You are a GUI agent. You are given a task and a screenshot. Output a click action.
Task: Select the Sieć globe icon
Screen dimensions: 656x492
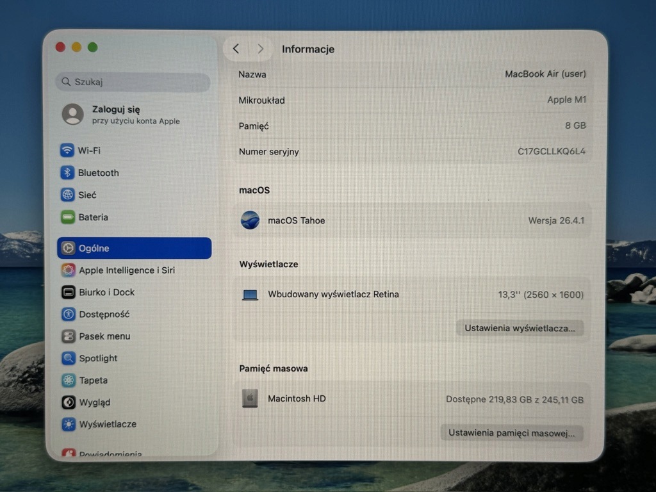67,195
